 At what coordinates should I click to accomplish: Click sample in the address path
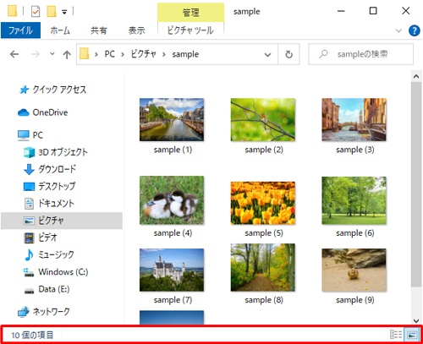click(x=185, y=54)
